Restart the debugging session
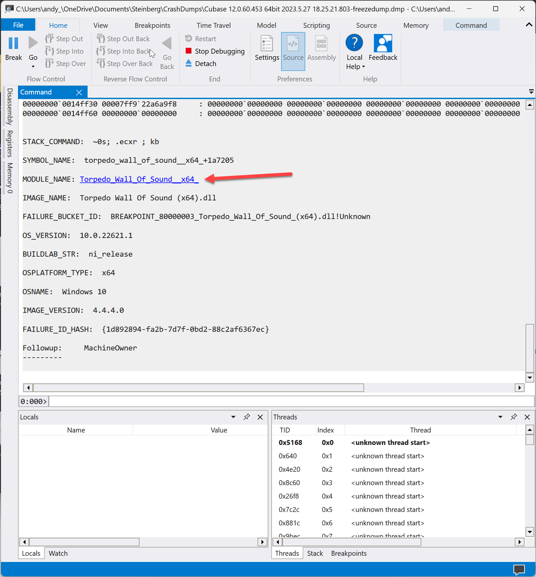This screenshot has height=577, width=536. point(200,39)
